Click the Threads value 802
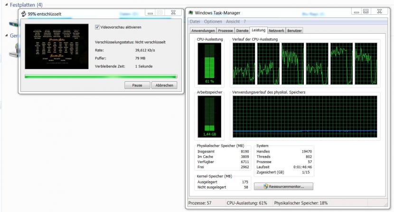The image size is (394, 212). coord(309,156)
